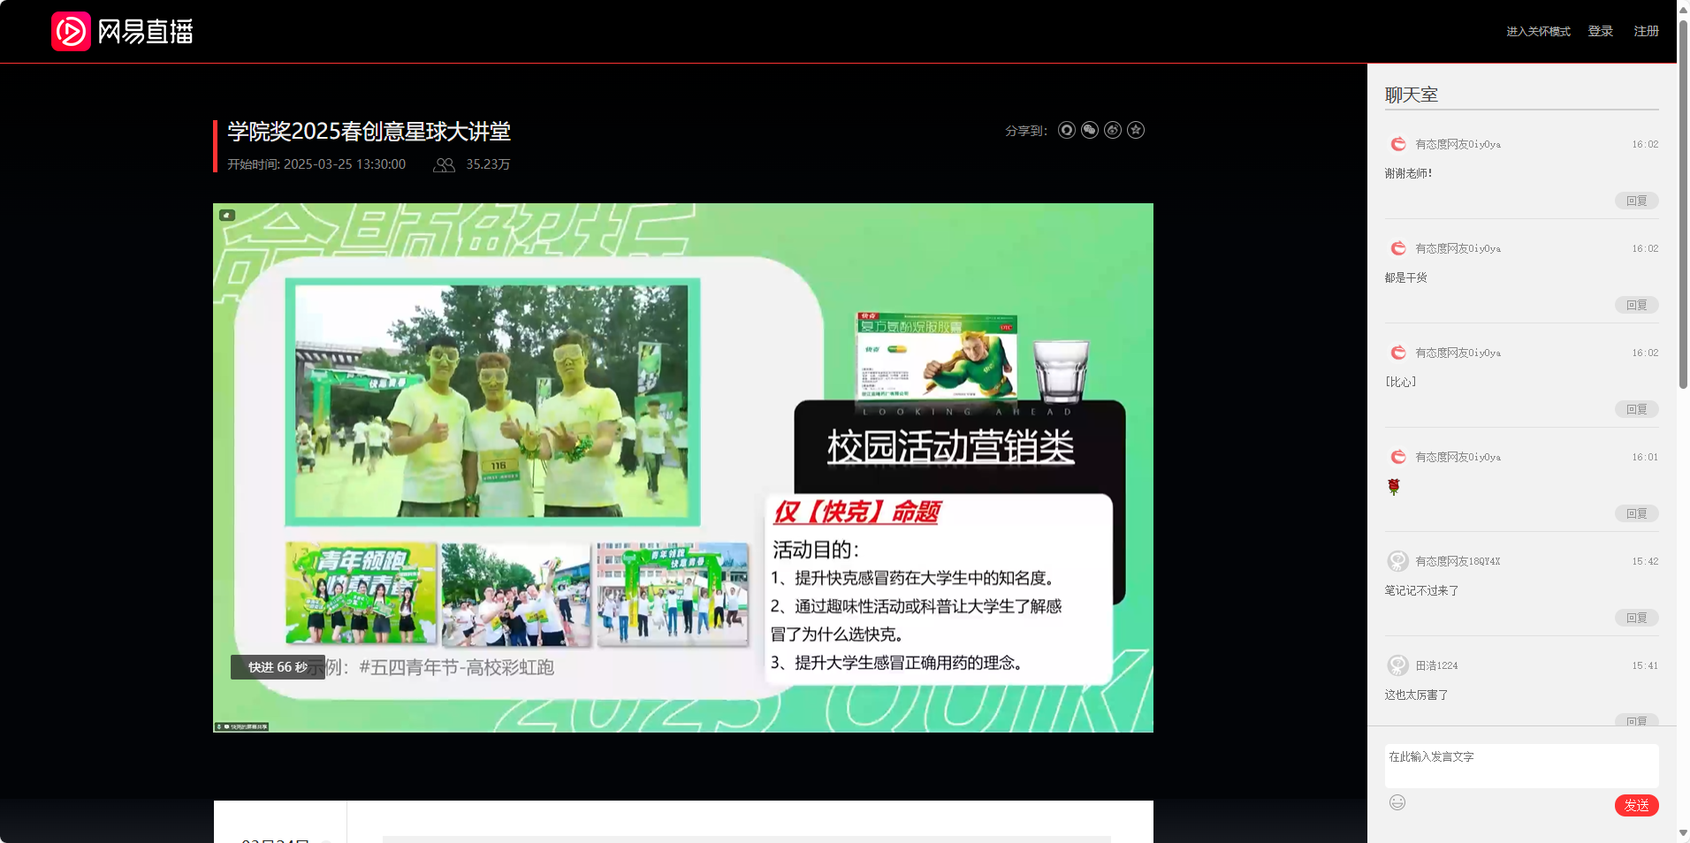Screen dimensions: 1690x843
Task: Click the viewer count '35.23万'
Action: (488, 164)
